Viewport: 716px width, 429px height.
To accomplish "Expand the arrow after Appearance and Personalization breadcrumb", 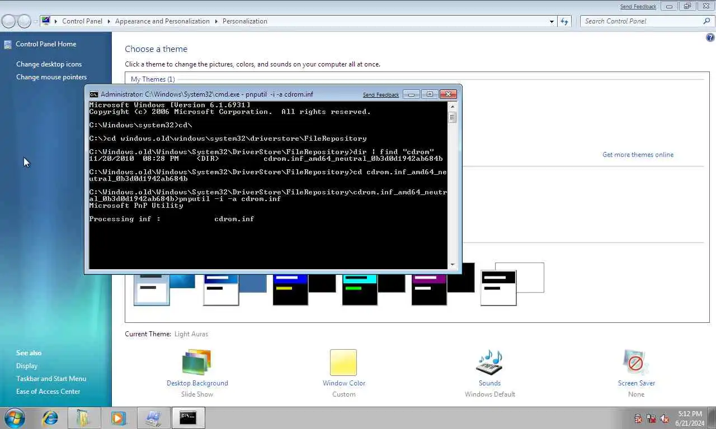I will (x=216, y=21).
